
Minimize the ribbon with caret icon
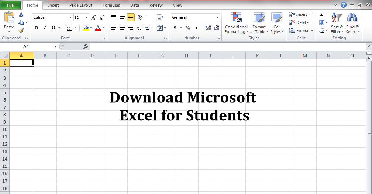pos(335,5)
